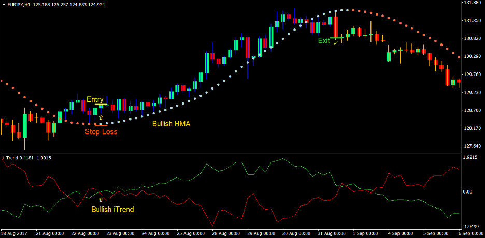Click the 130.820 price axis label

(472, 39)
